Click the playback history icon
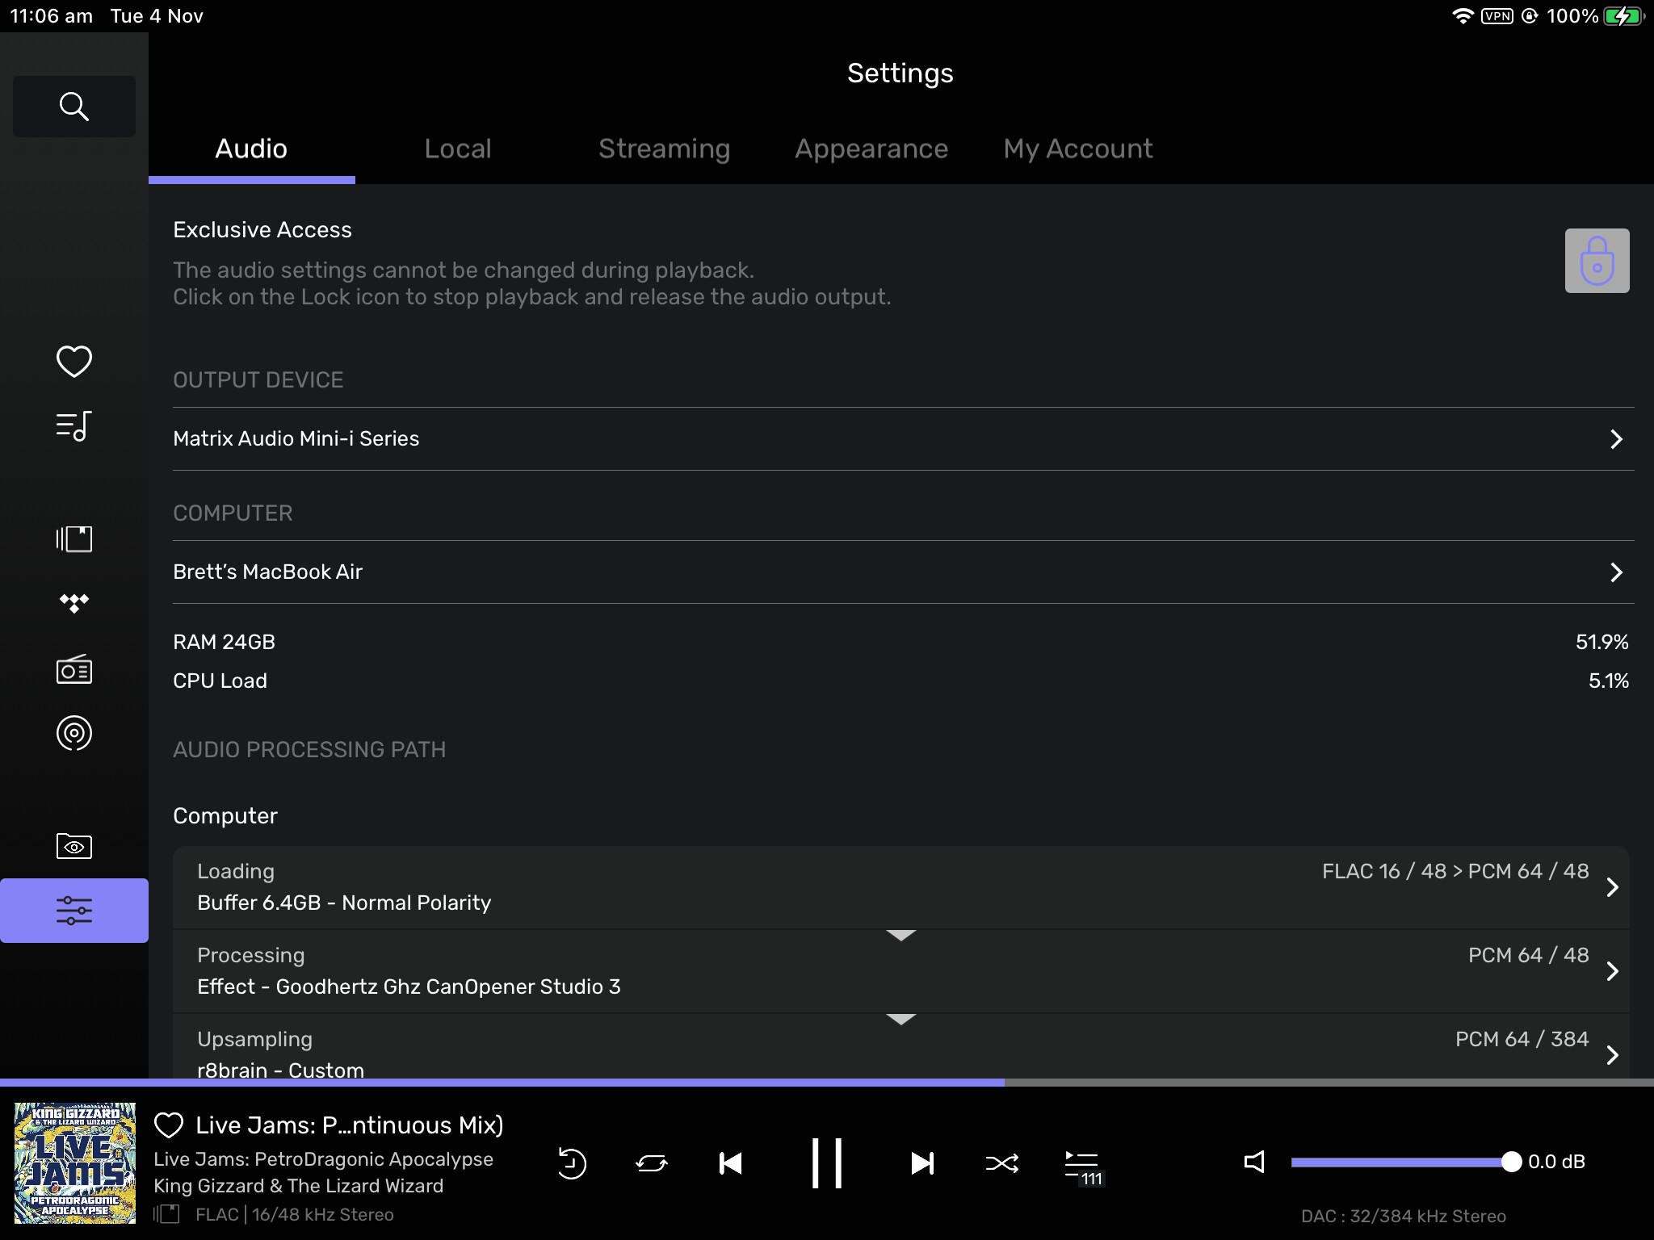1654x1240 pixels. [572, 1163]
